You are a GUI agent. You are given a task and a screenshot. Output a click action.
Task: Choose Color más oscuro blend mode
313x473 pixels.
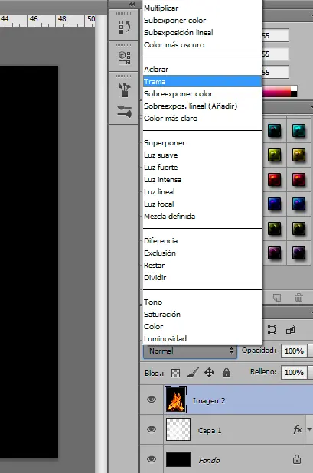pos(202,45)
